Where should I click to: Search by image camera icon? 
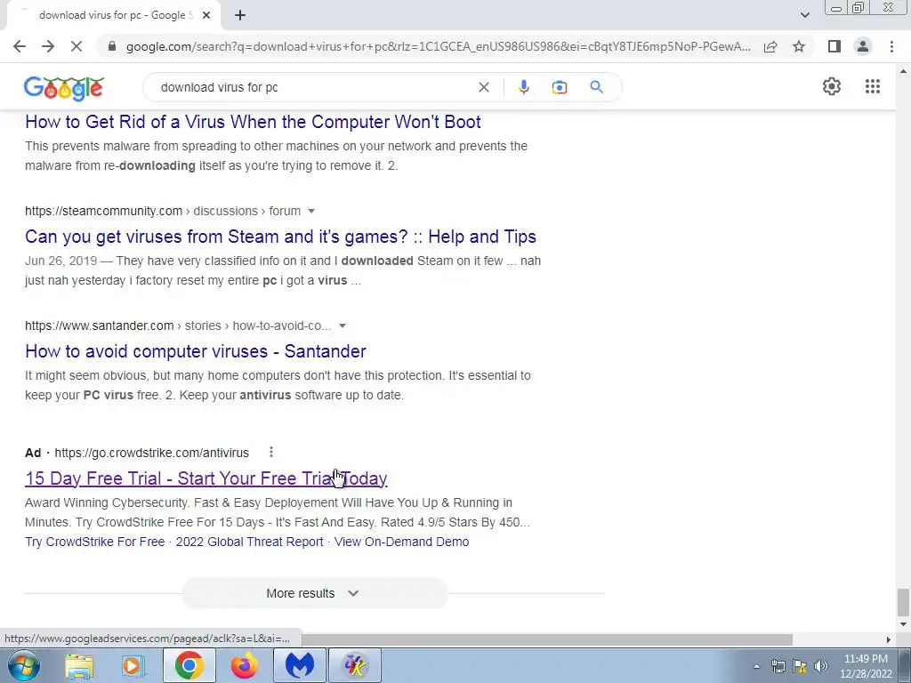pyautogui.click(x=560, y=87)
